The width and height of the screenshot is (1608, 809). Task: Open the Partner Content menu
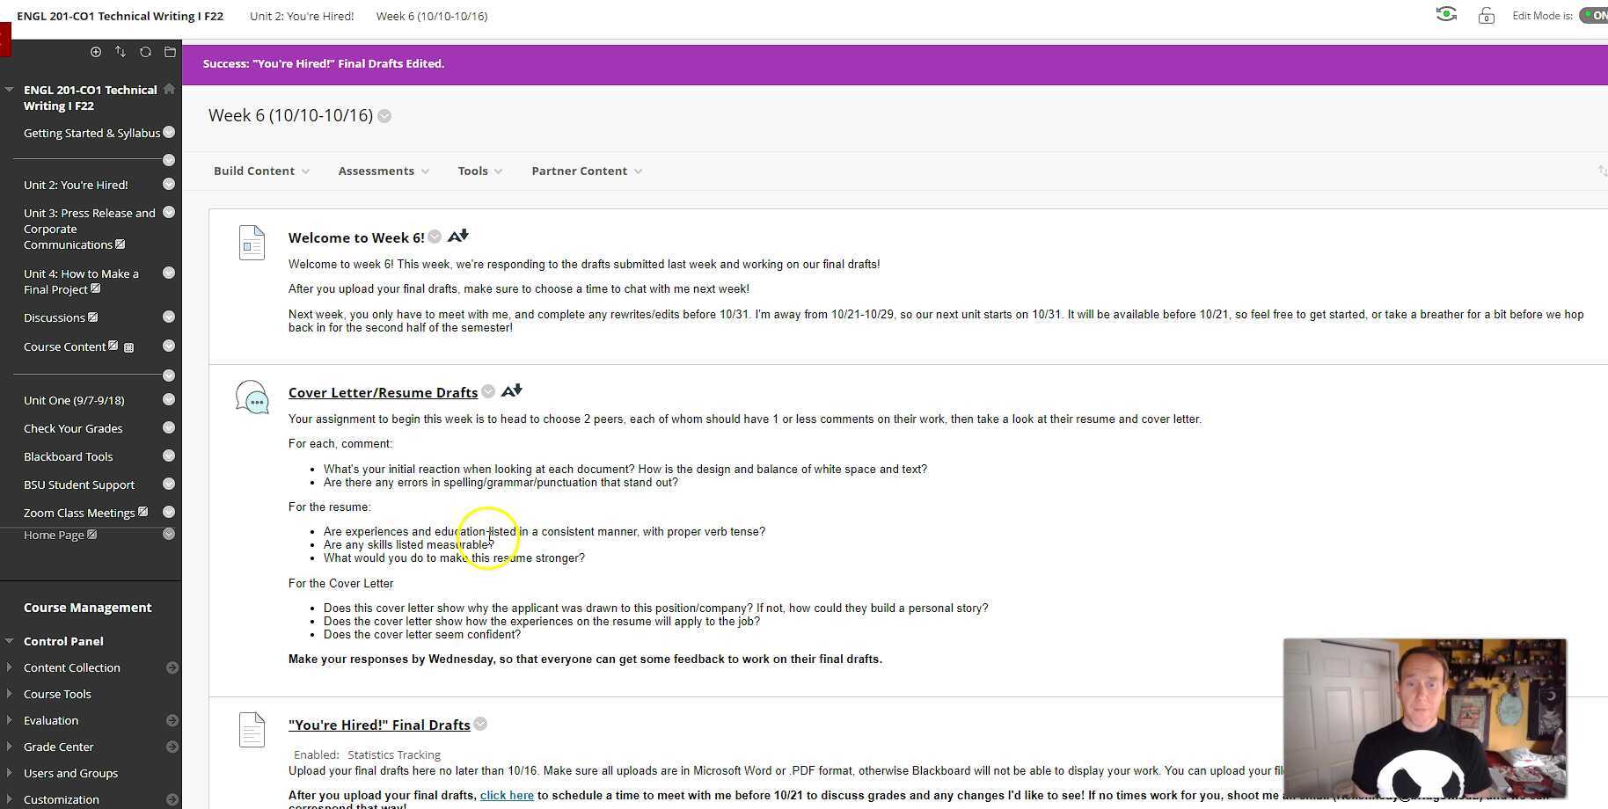[x=587, y=171]
